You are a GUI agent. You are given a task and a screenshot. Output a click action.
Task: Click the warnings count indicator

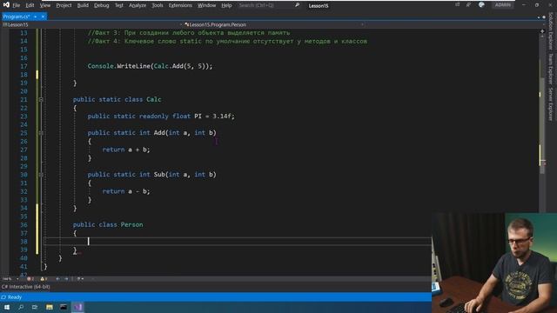click(44, 279)
